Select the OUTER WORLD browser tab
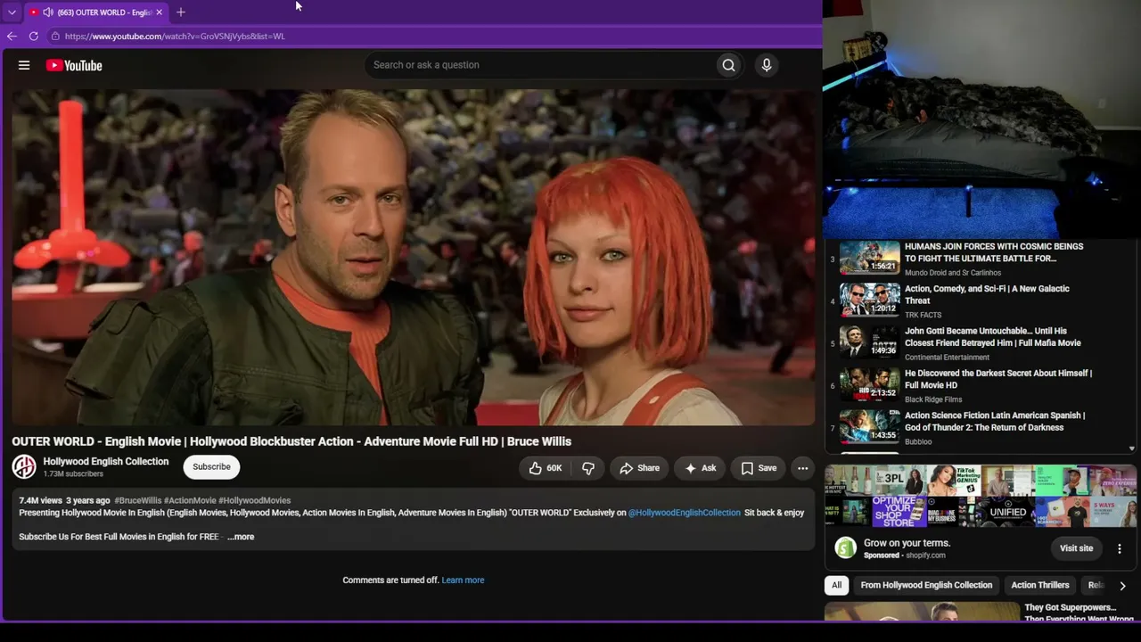Image resolution: width=1141 pixels, height=642 pixels. 95,12
